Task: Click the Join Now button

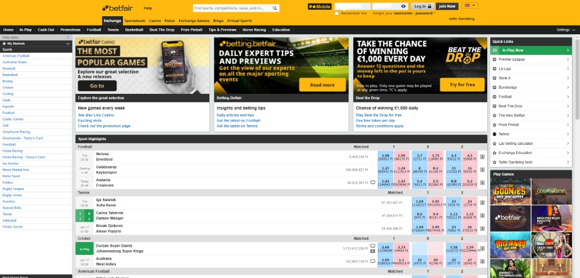Action: pos(447,6)
